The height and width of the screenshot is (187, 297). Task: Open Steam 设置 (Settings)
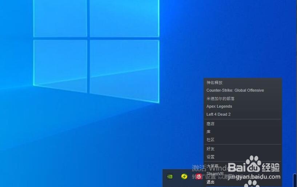coord(210,157)
